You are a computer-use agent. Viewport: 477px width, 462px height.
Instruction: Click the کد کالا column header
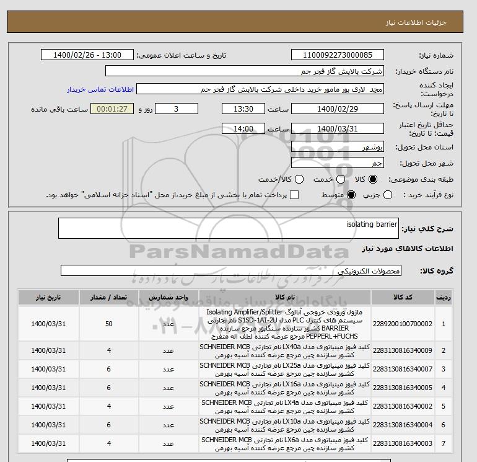[x=403, y=297]
